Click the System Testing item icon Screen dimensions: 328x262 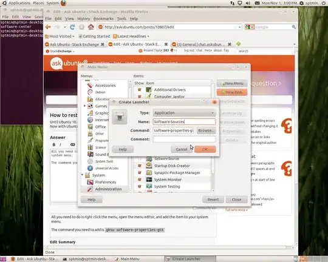(149, 186)
